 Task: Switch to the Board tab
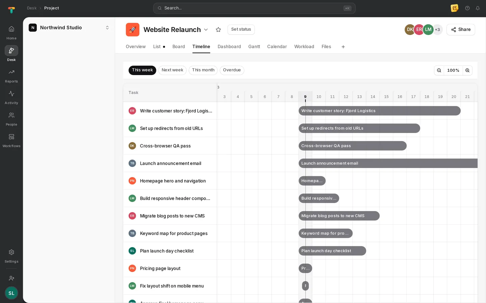(x=179, y=46)
